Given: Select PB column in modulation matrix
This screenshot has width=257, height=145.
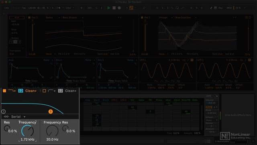Looking at the screenshot, I should tap(150, 100).
